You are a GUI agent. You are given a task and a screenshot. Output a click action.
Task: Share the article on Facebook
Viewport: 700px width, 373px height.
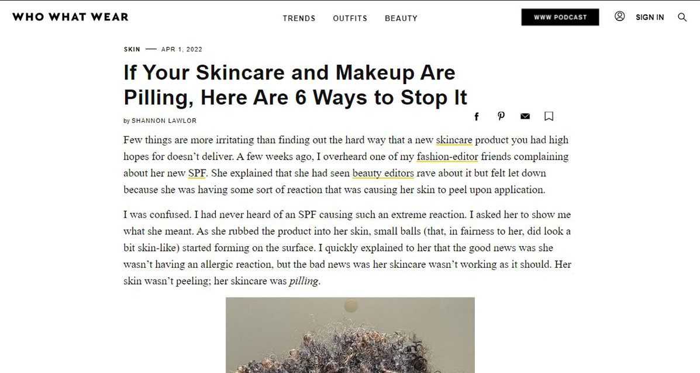click(x=477, y=116)
